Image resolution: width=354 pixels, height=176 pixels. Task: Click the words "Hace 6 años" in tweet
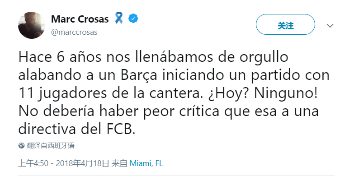(x=60, y=57)
